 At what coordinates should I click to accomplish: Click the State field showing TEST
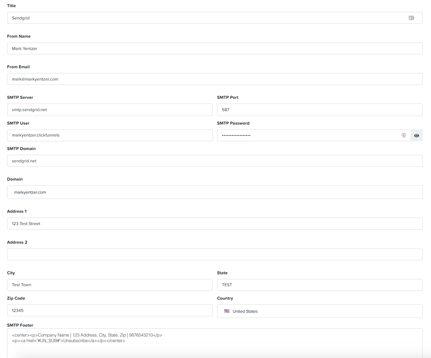[320, 285]
